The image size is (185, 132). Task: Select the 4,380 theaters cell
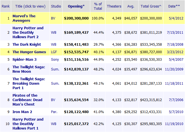pos(116,112)
